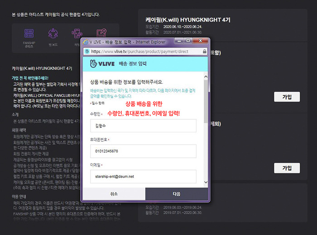Click the Internet Explorer icon in title bar

point(86,42)
